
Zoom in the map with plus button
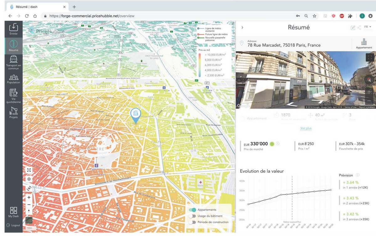point(29,198)
